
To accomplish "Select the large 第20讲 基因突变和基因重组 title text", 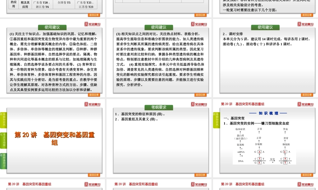I will point(54,139).
